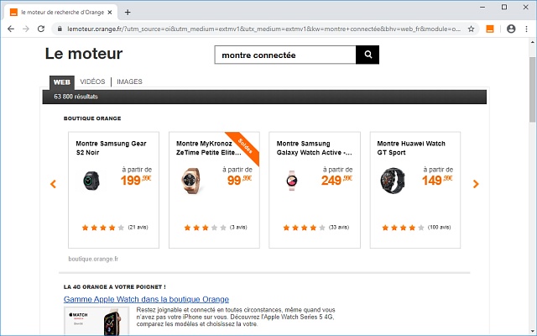This screenshot has width=537, height=336.
Task: Click the browser back arrow
Action: pos(11,29)
